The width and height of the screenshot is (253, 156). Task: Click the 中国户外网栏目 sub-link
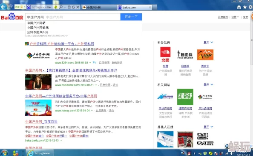[57, 136]
